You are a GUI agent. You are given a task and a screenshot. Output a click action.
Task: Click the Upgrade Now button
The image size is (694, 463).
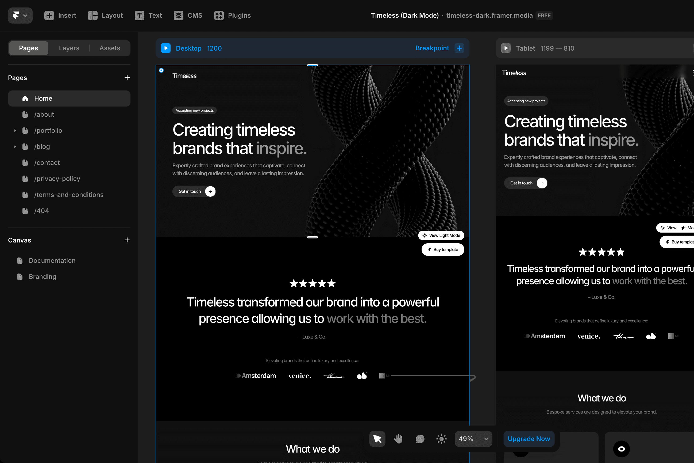pos(529,439)
